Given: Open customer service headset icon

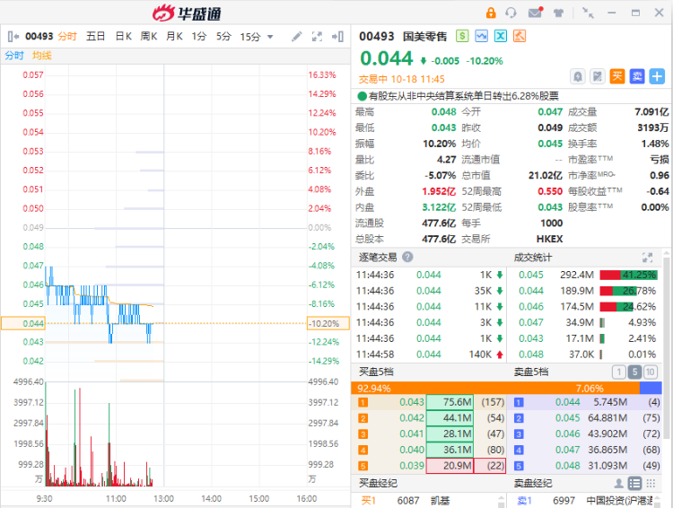Looking at the screenshot, I should [511, 13].
